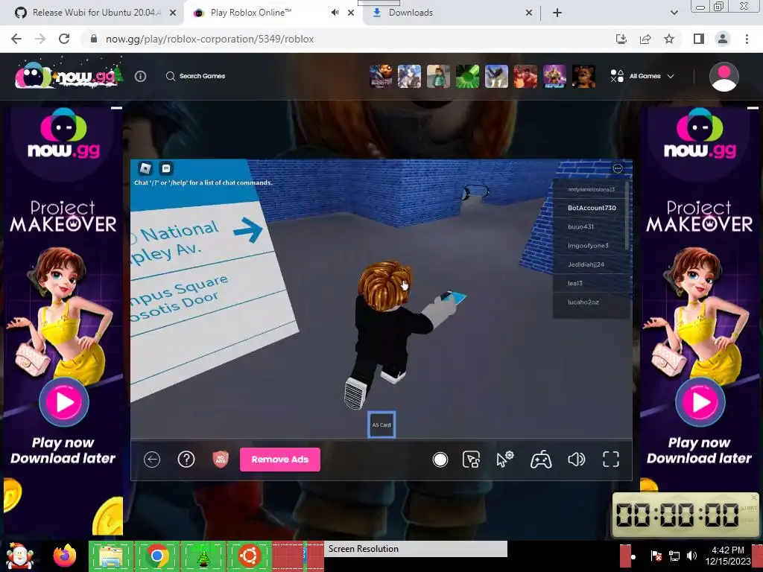The width and height of the screenshot is (763, 572).
Task: Select BotAccount730 in the player list
Action: click(591, 208)
